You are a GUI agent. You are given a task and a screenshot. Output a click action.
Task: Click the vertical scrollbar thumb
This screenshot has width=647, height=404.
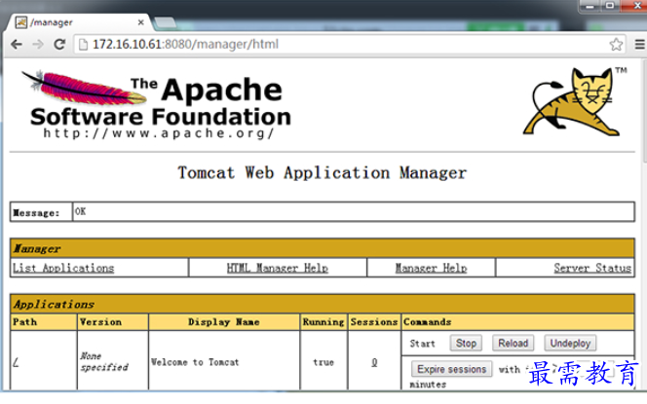tap(644, 111)
